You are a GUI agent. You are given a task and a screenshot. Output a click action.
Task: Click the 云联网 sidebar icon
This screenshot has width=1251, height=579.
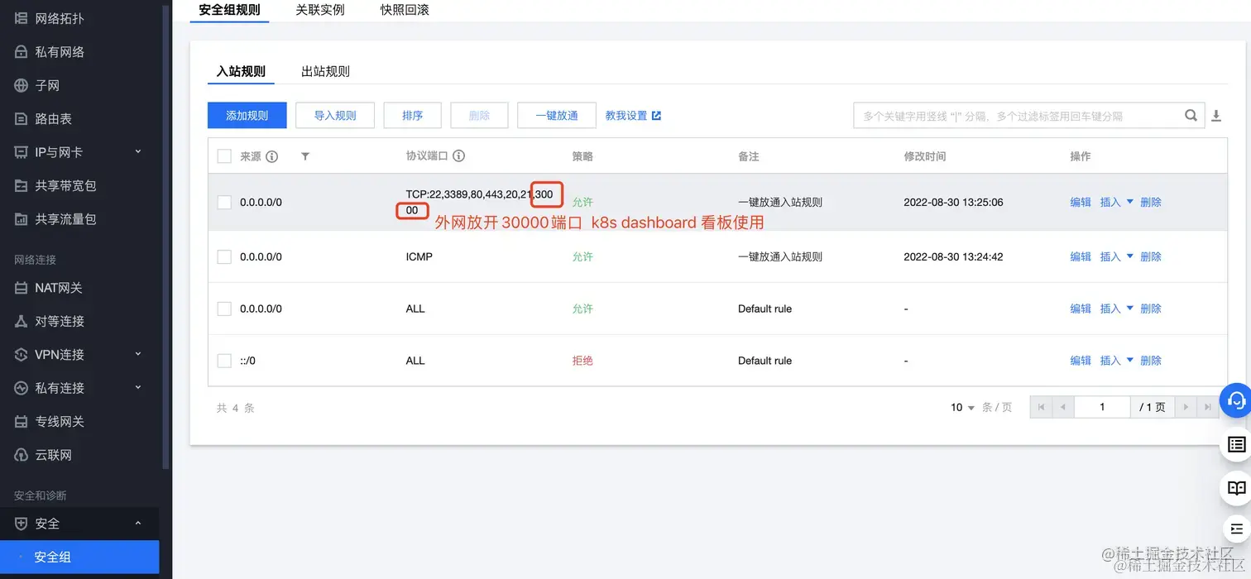[22, 455]
